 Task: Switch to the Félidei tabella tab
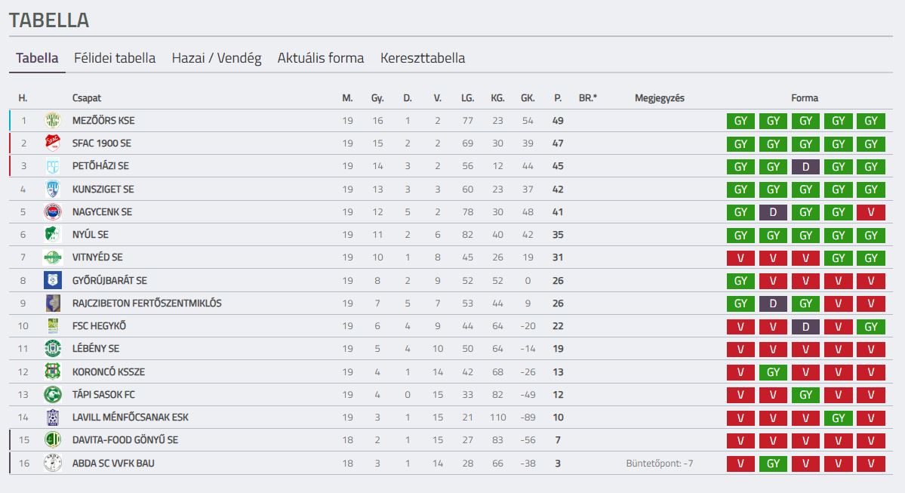click(x=115, y=57)
